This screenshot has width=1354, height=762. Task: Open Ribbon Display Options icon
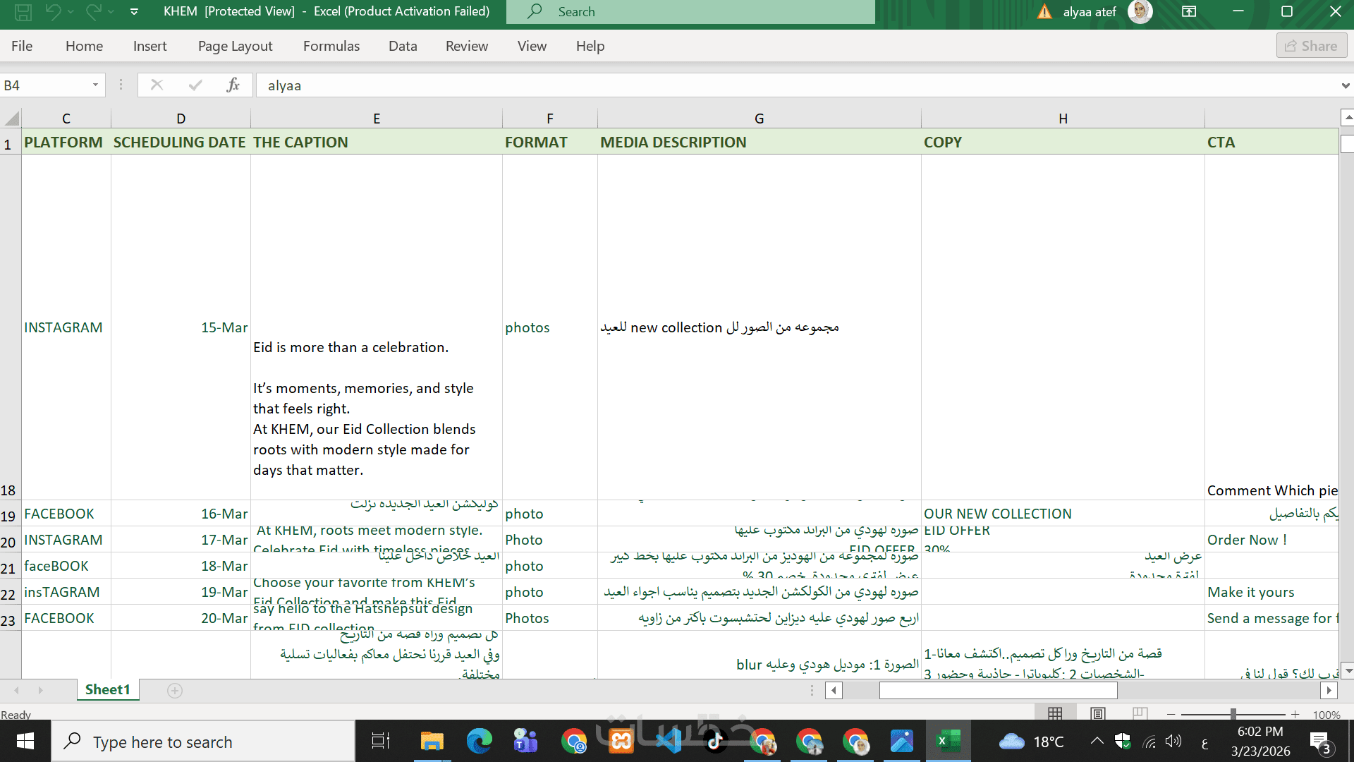pos(1189,11)
